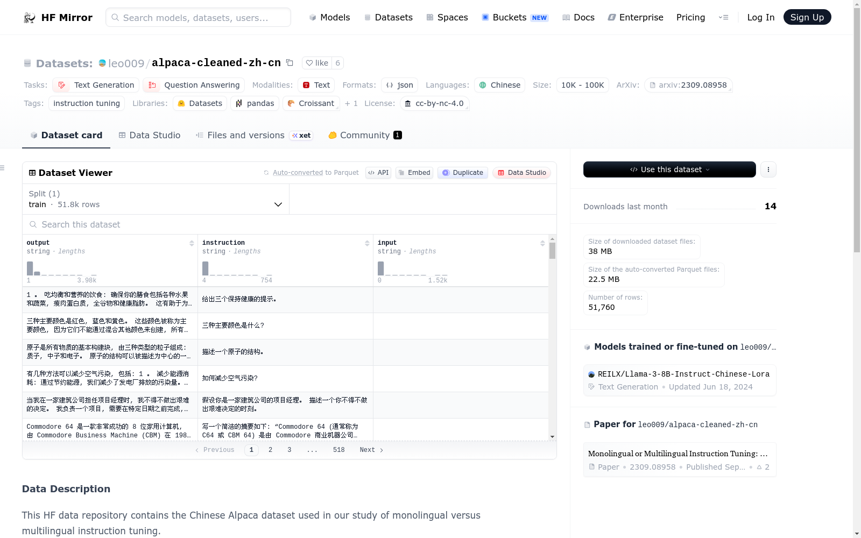The height and width of the screenshot is (538, 861).
Task: Click the Duplicate button
Action: point(463,173)
